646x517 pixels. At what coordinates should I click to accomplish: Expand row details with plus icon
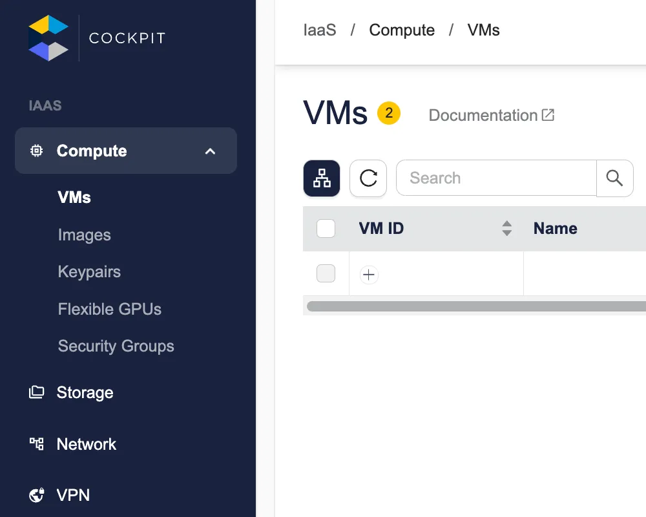(x=369, y=275)
